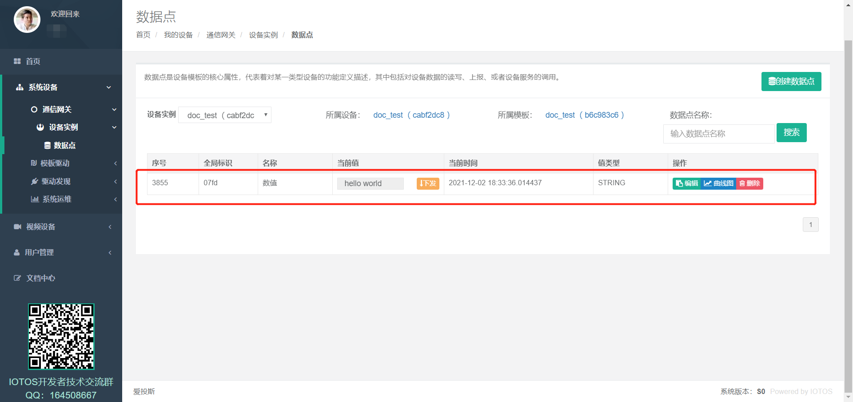Collapse the 通信网关 submenu chevron
Screen dimensions: 853x402
pos(114,110)
